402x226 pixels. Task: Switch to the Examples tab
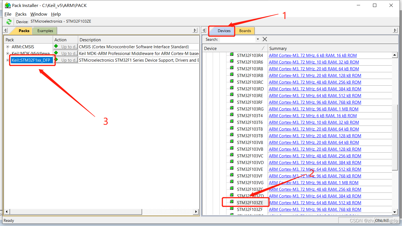pyautogui.click(x=45, y=31)
